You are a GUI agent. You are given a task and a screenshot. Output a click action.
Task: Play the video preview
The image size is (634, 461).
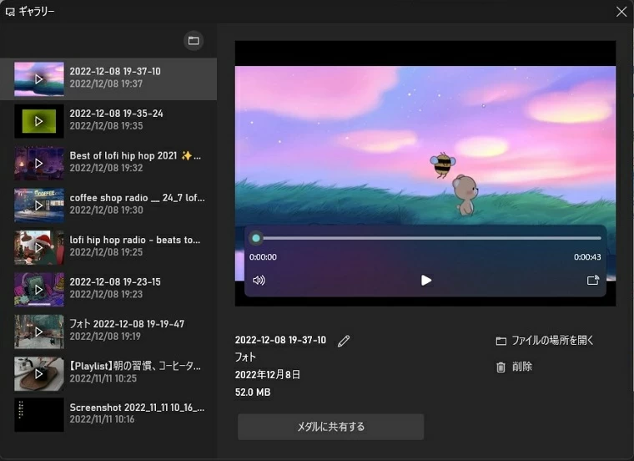(x=425, y=280)
